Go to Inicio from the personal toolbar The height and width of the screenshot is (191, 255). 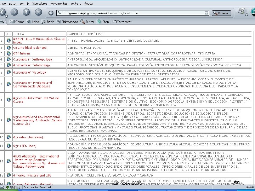(x=33, y=22)
